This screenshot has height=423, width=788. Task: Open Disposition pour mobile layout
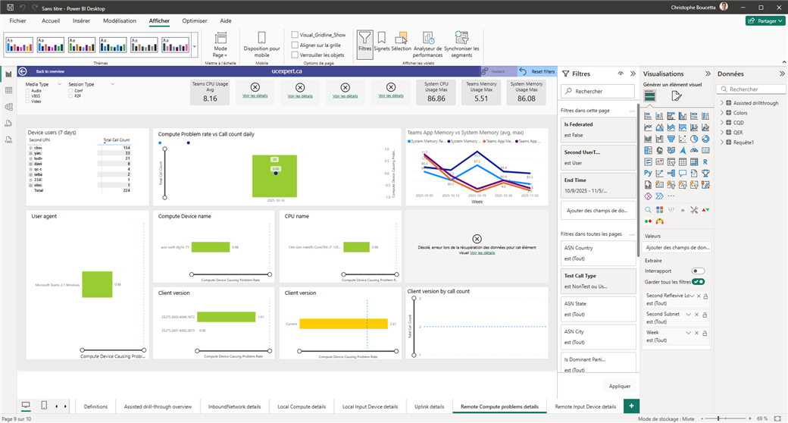pyautogui.click(x=261, y=39)
